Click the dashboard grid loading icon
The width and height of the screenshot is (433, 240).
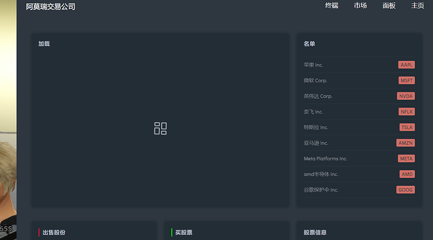[161, 129]
